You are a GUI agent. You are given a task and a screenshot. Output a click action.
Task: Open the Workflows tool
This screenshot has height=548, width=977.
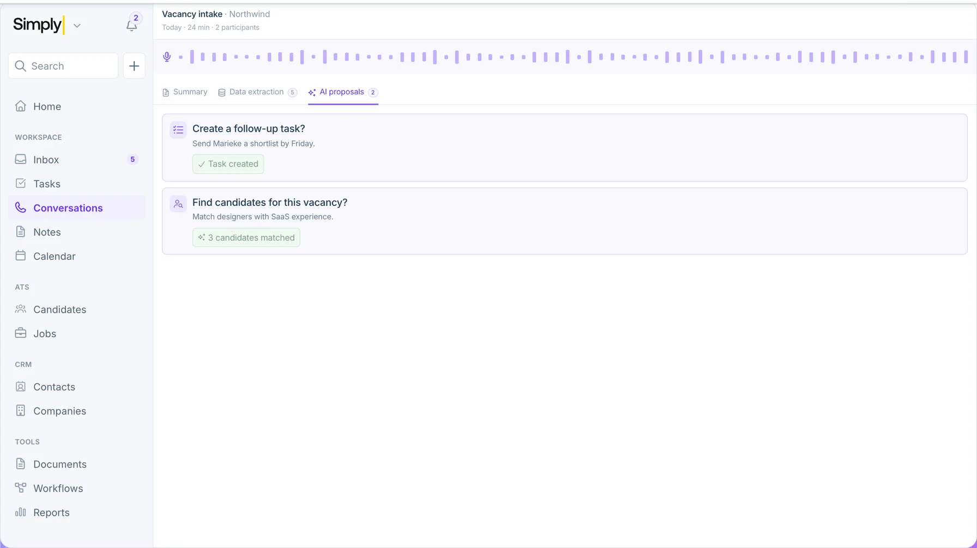point(77,488)
